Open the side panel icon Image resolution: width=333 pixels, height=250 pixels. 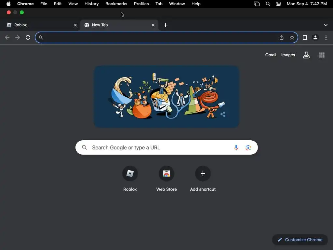pyautogui.click(x=305, y=38)
